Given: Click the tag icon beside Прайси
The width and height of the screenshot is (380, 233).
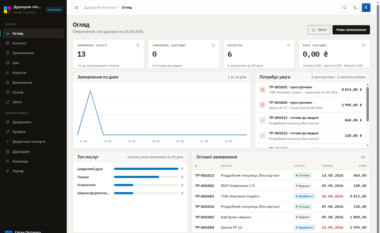Looking at the screenshot, I should (8, 132).
